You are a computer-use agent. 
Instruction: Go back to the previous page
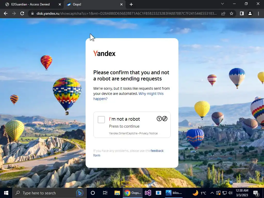(x=6, y=13)
